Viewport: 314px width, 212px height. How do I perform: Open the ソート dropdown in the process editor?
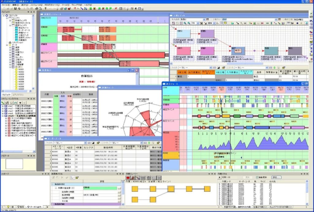267,68
